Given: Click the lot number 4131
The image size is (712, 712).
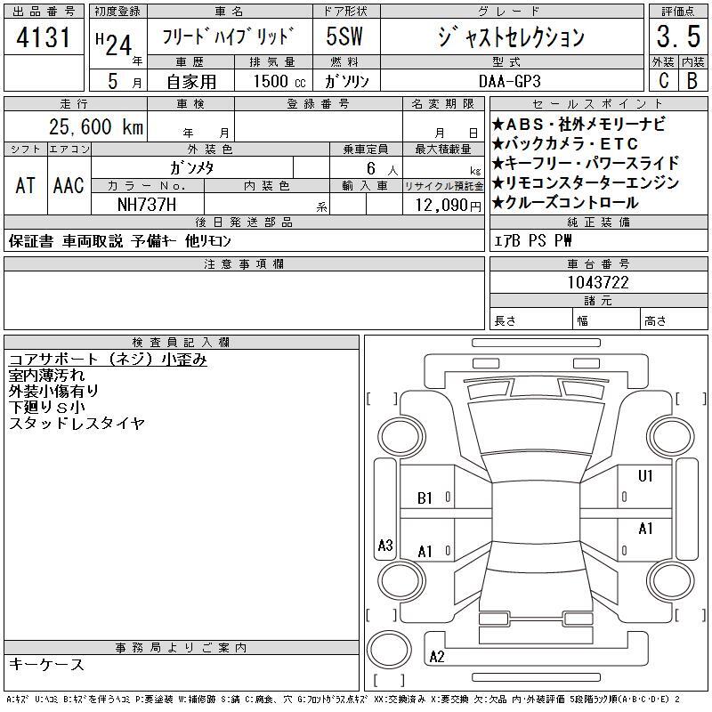Looking at the screenshot, I should [x=44, y=37].
